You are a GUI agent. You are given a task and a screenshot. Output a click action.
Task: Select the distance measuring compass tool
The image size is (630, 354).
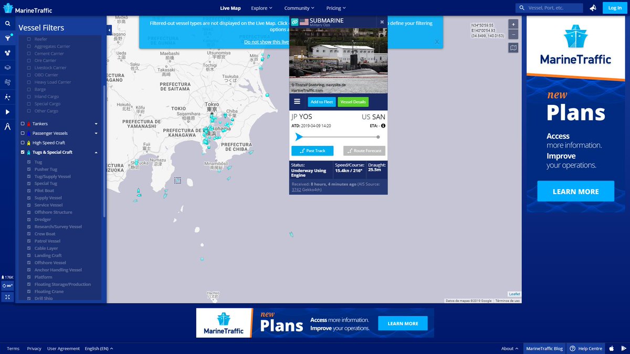pos(7,126)
